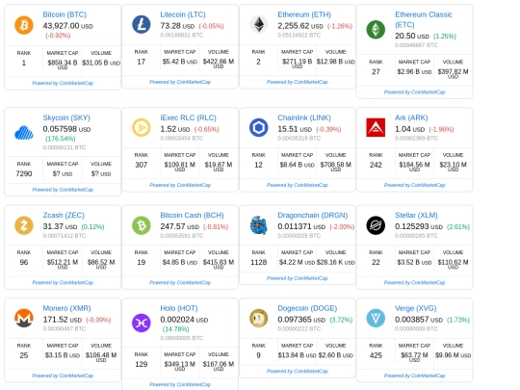Open the Verge (XVG) title link

click(416, 308)
